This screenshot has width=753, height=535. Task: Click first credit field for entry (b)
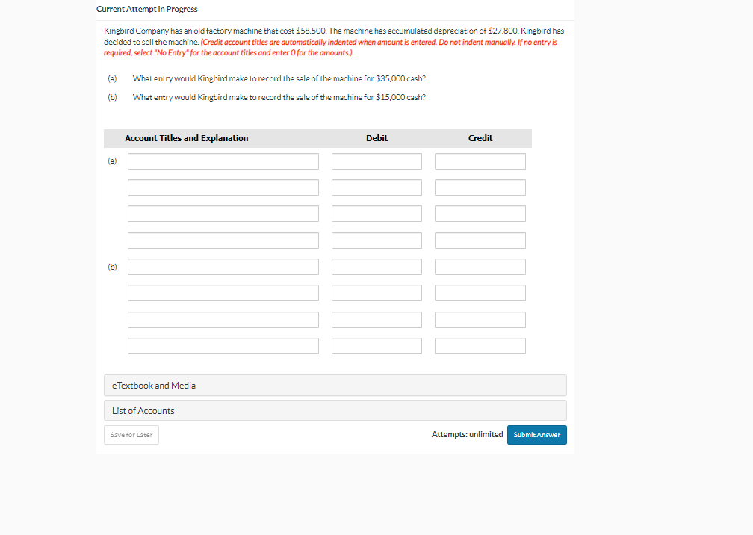[480, 267]
